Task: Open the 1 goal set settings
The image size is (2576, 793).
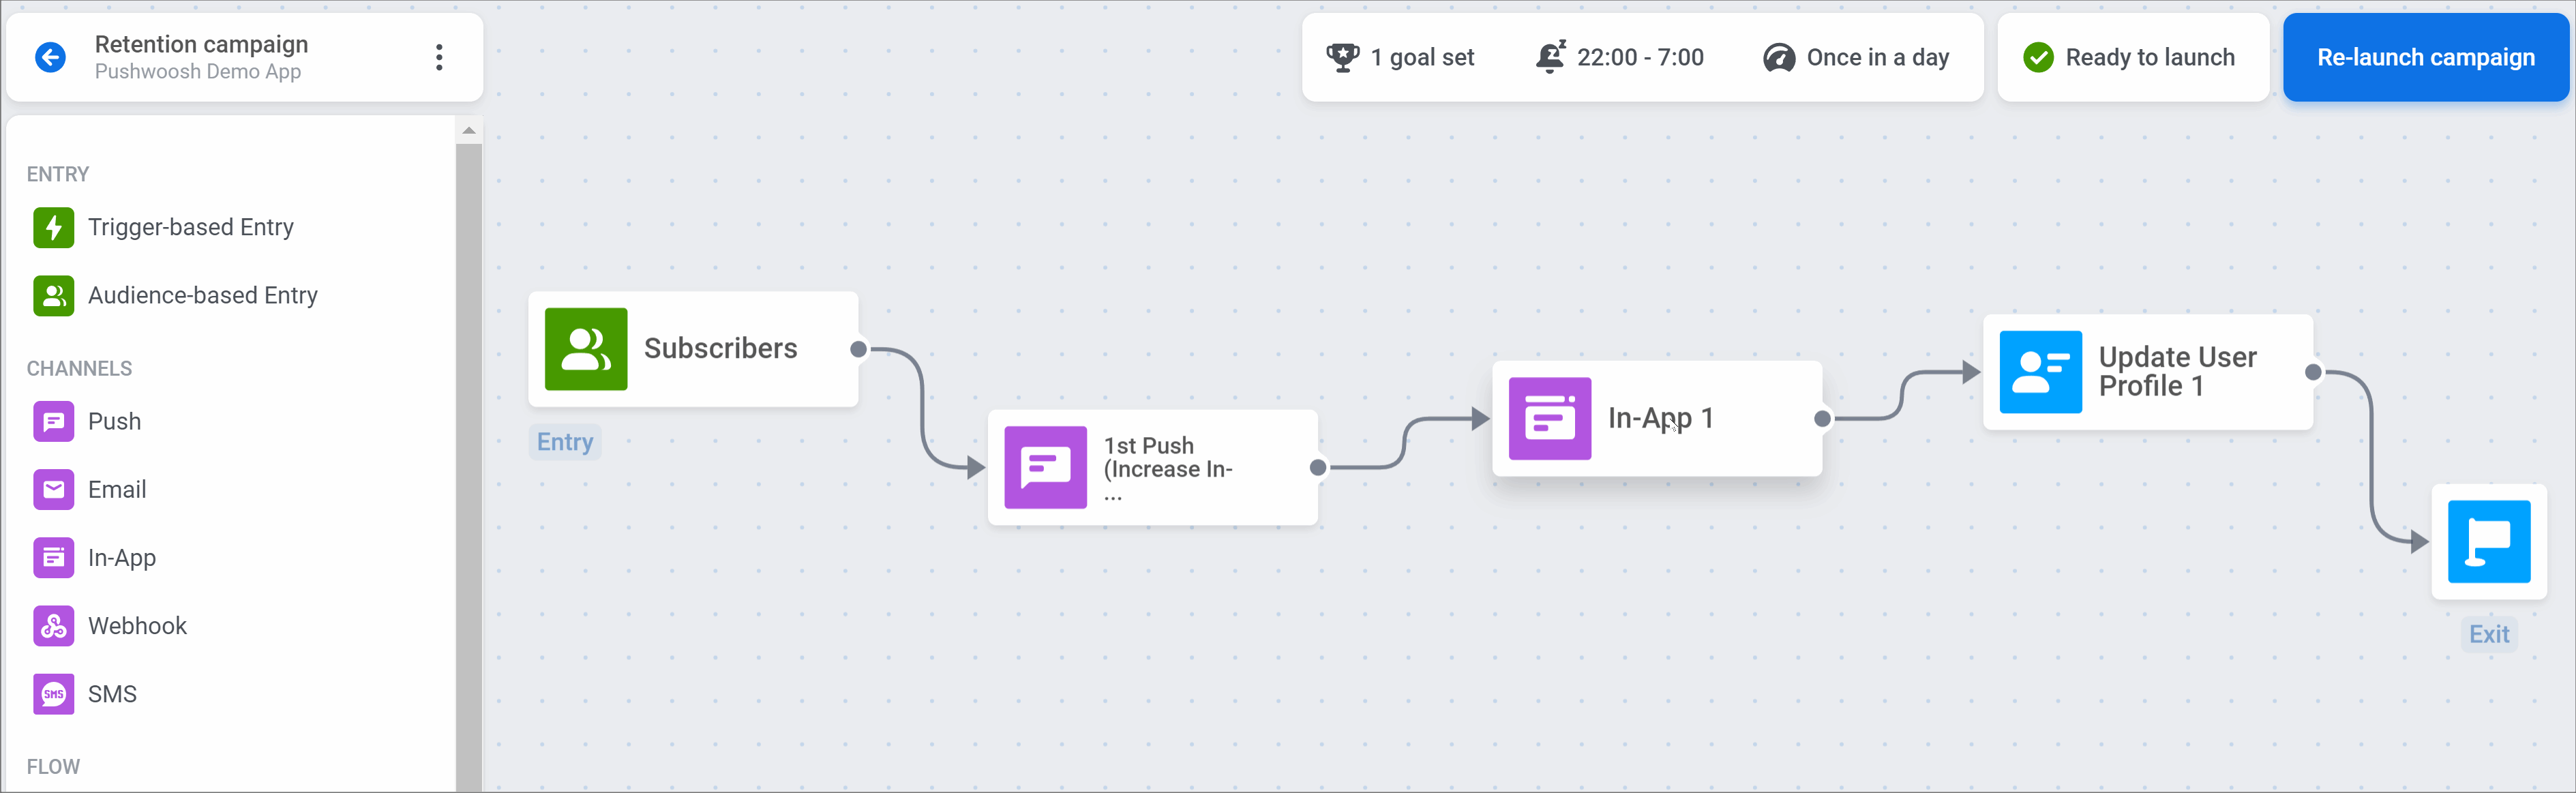Action: pyautogui.click(x=1400, y=58)
